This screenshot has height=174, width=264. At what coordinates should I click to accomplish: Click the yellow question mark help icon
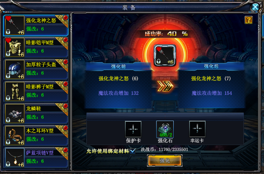[x=249, y=20]
